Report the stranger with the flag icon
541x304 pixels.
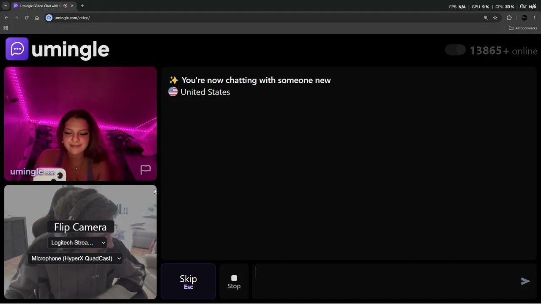pyautogui.click(x=145, y=169)
